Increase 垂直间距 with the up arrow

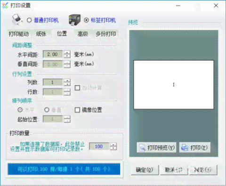pos(67,62)
